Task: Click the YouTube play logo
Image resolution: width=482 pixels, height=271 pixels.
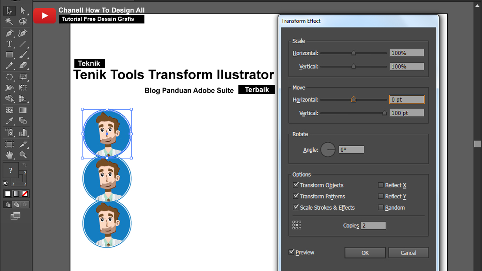Action: 45,16
